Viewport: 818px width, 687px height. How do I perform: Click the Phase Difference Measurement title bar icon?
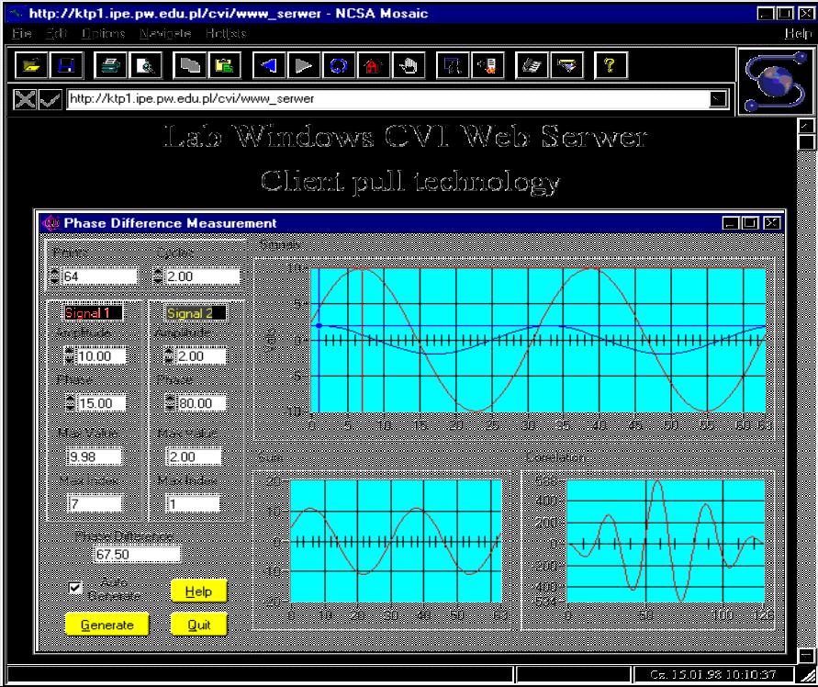click(x=51, y=223)
